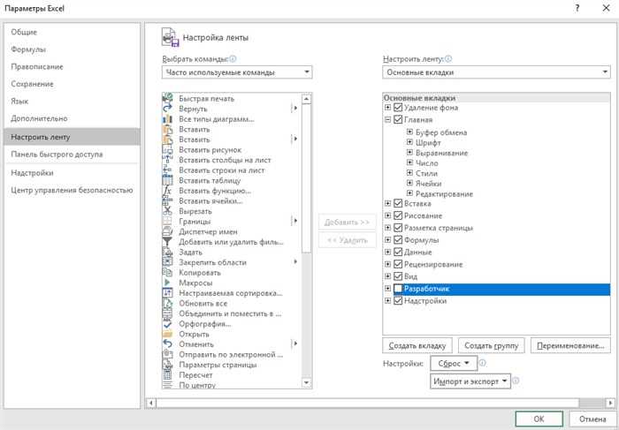Click the Границы borders icon
The width and height of the screenshot is (619, 430).
click(167, 221)
